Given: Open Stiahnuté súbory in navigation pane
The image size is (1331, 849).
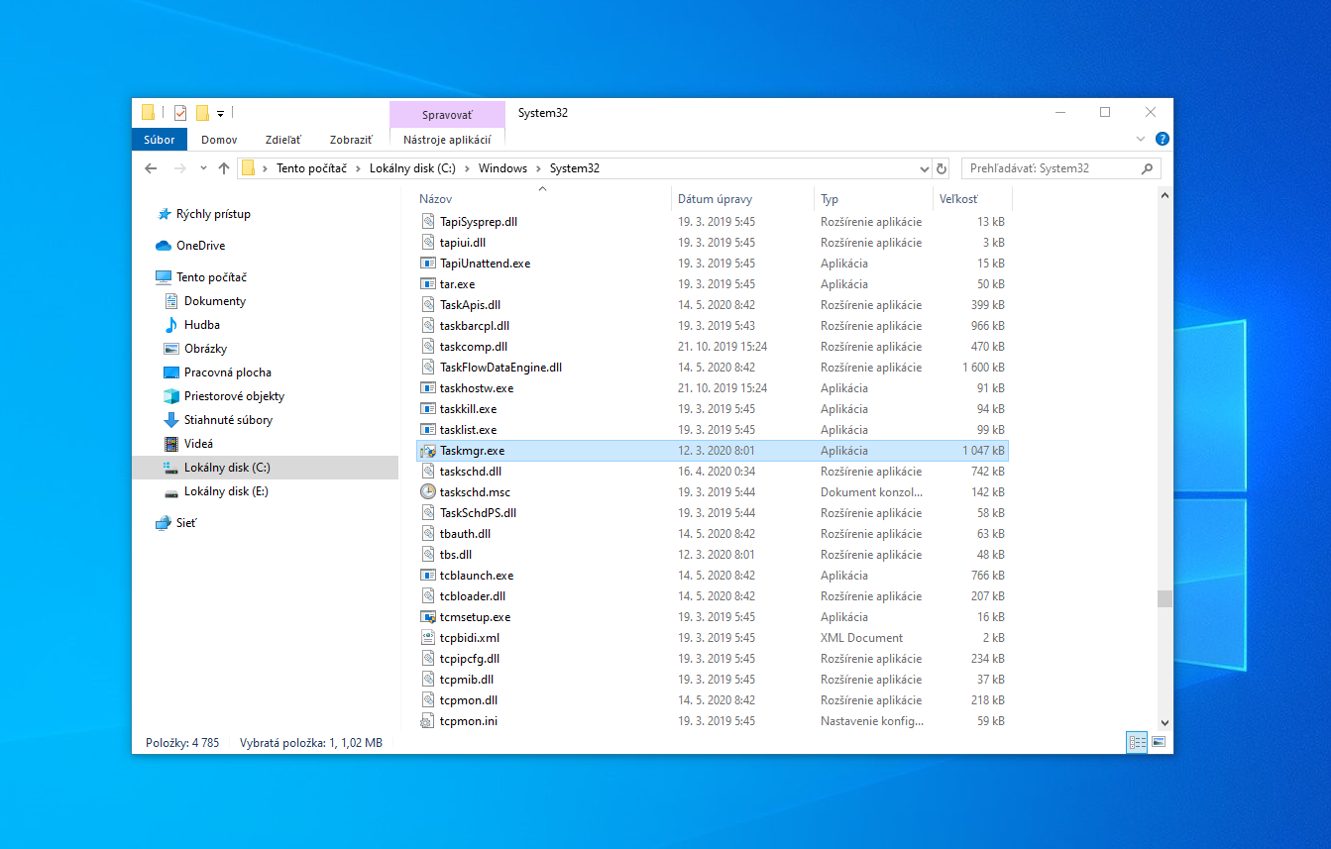Looking at the screenshot, I should tap(228, 420).
